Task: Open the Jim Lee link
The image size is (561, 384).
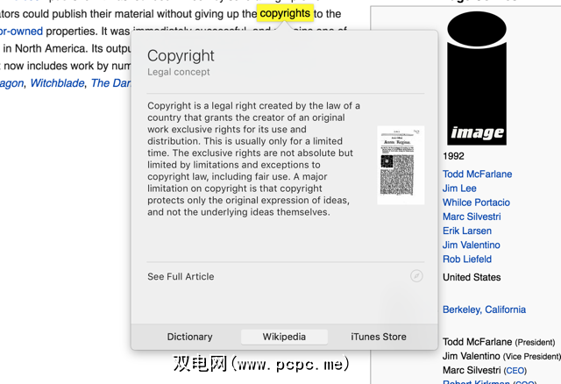Action: 459,188
